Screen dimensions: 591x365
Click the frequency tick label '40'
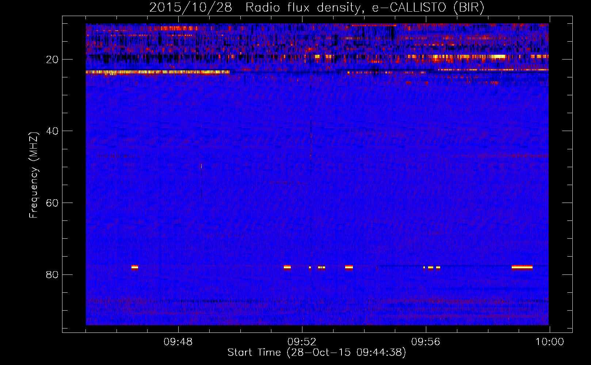point(52,131)
